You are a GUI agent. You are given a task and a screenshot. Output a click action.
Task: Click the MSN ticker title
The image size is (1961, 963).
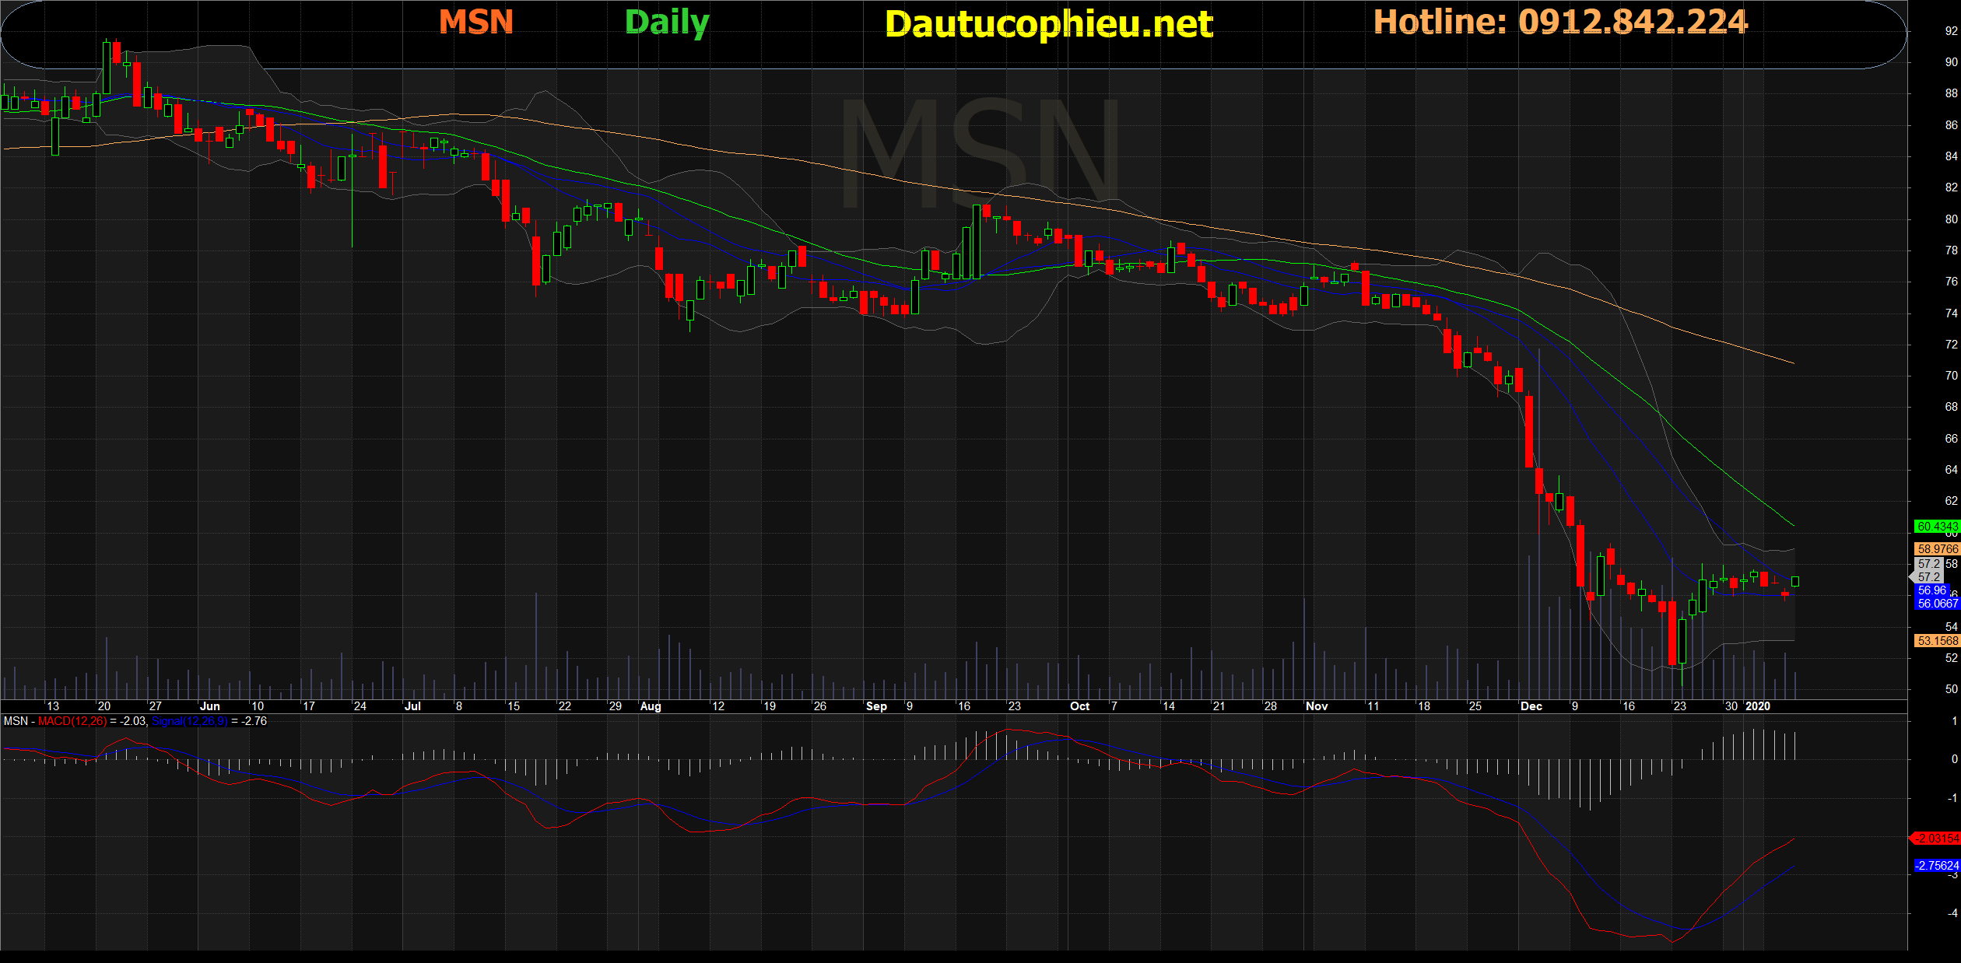coord(476,22)
